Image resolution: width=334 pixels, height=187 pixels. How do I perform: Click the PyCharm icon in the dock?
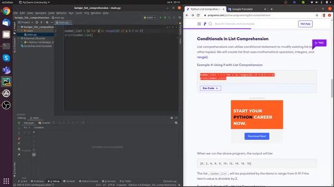click(6, 82)
